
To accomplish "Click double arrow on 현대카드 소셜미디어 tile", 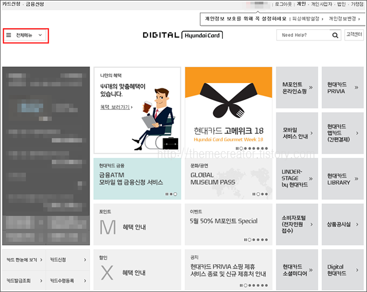I will pos(311,270).
